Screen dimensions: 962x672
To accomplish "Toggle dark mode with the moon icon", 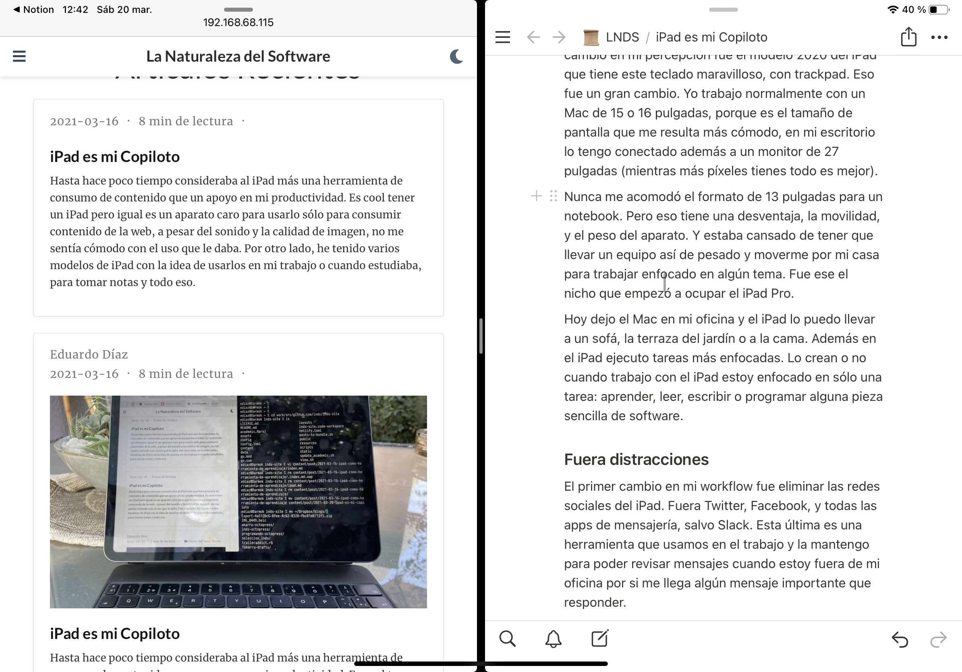I will 456,56.
